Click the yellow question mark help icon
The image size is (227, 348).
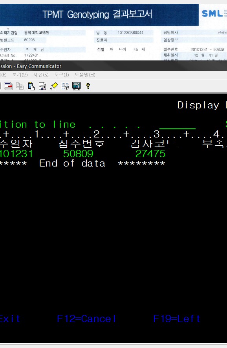tap(88, 86)
